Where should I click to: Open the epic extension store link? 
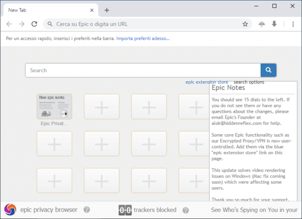coord(207,82)
